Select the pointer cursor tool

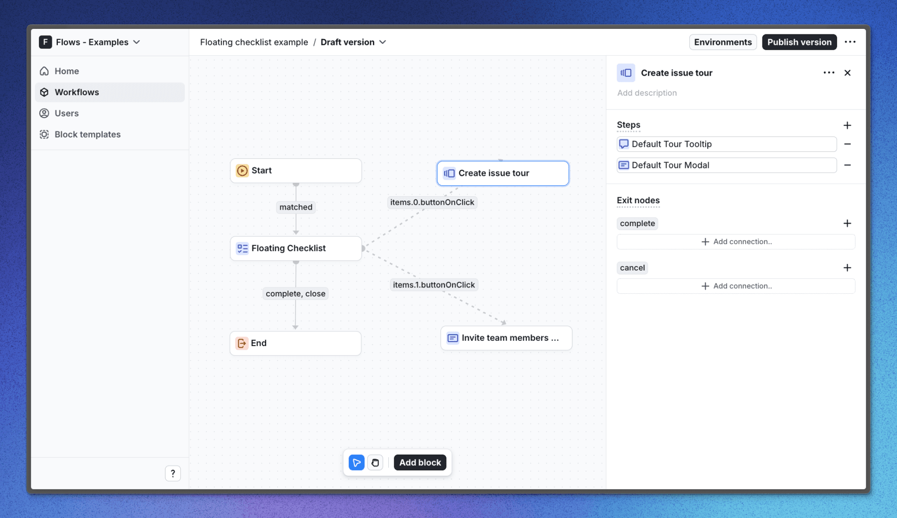coord(356,463)
